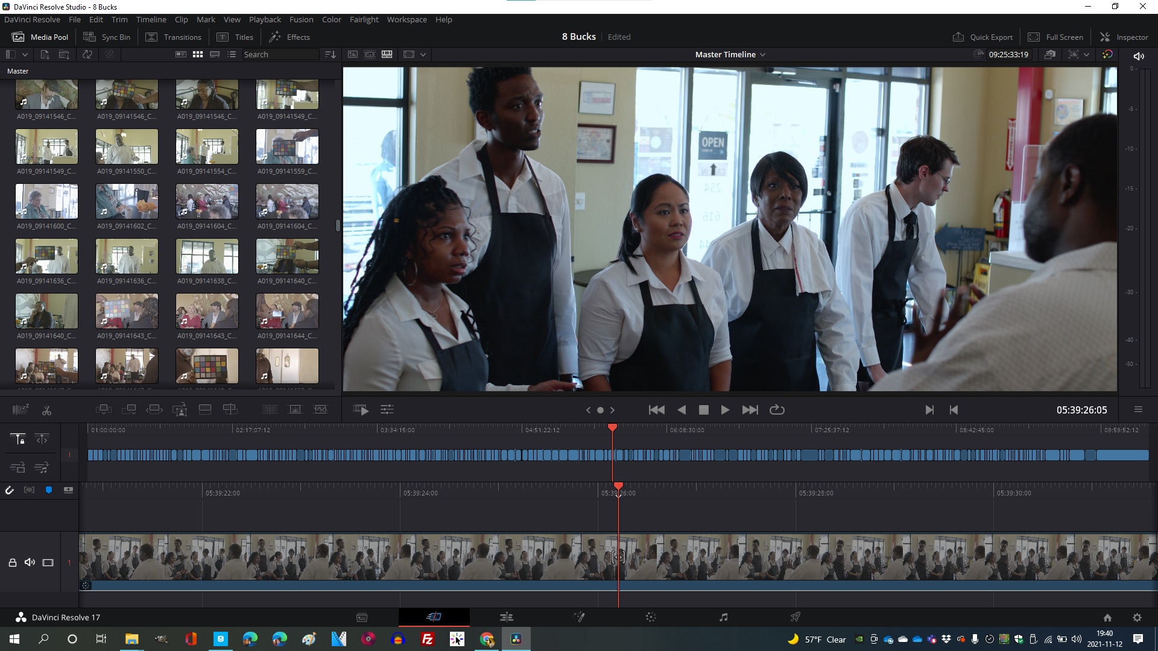Click the Quick Export button
Screen dimensions: 1158x651
(x=982, y=37)
